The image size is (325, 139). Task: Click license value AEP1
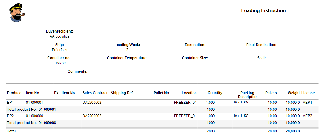coord(307,103)
